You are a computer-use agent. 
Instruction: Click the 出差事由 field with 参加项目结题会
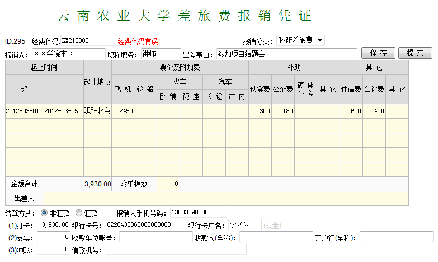pyautogui.click(x=286, y=54)
